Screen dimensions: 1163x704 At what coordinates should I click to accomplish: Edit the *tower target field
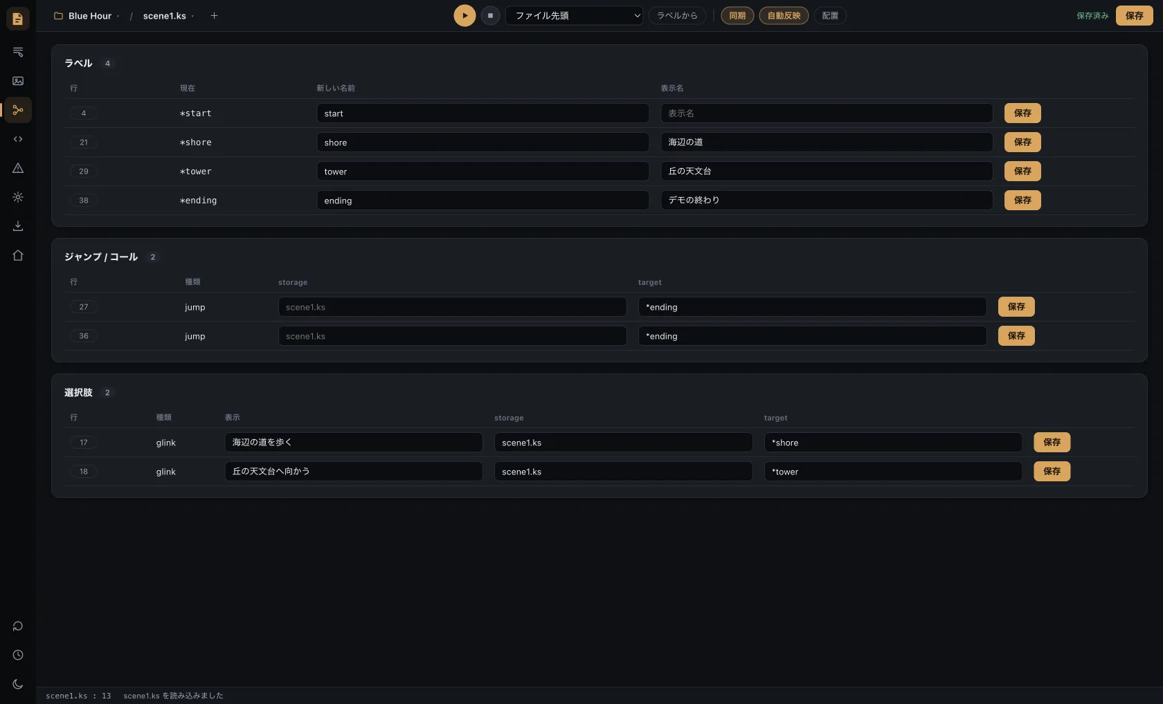(893, 471)
